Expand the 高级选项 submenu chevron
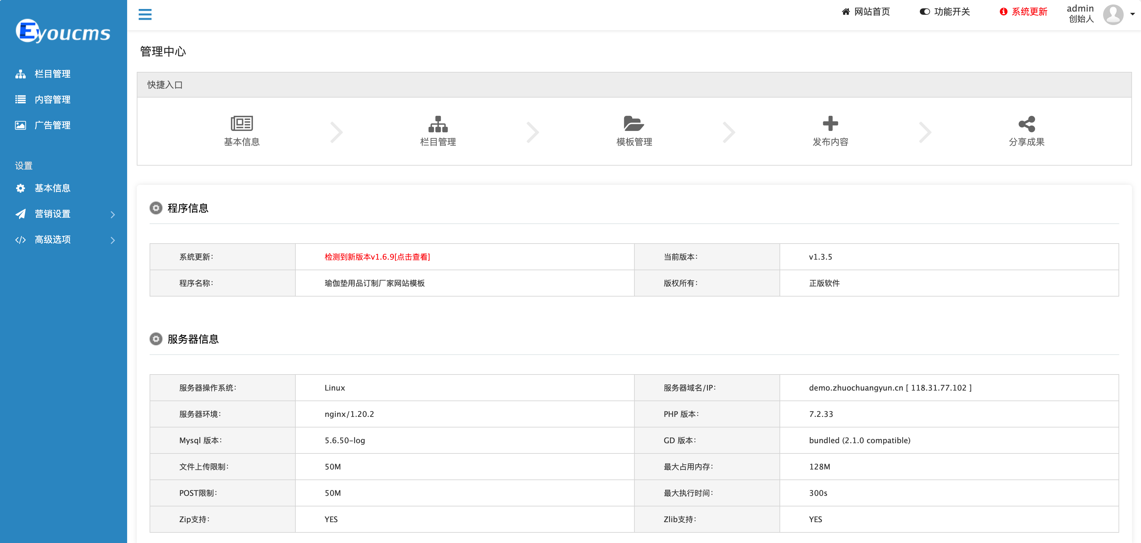This screenshot has height=543, width=1141. (x=112, y=240)
